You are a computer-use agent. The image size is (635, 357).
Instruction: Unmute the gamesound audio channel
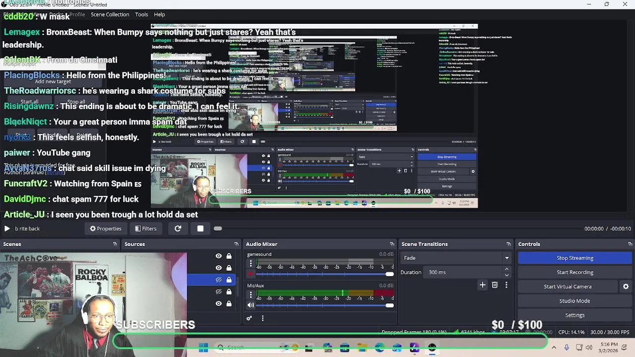(251, 274)
